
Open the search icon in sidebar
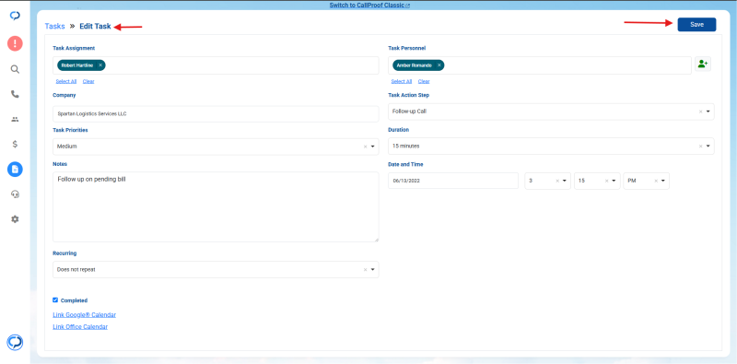[15, 69]
